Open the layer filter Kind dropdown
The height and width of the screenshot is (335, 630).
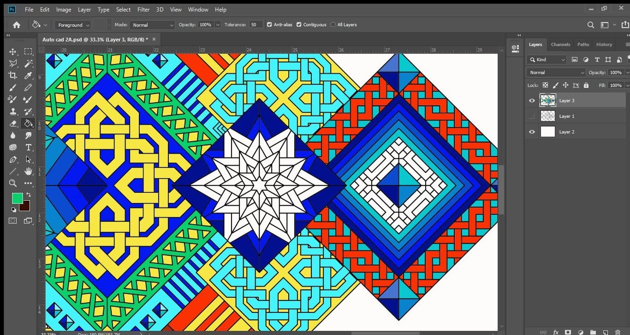(x=547, y=59)
